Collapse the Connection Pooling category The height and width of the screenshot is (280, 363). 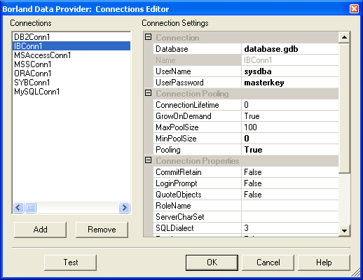click(x=149, y=93)
